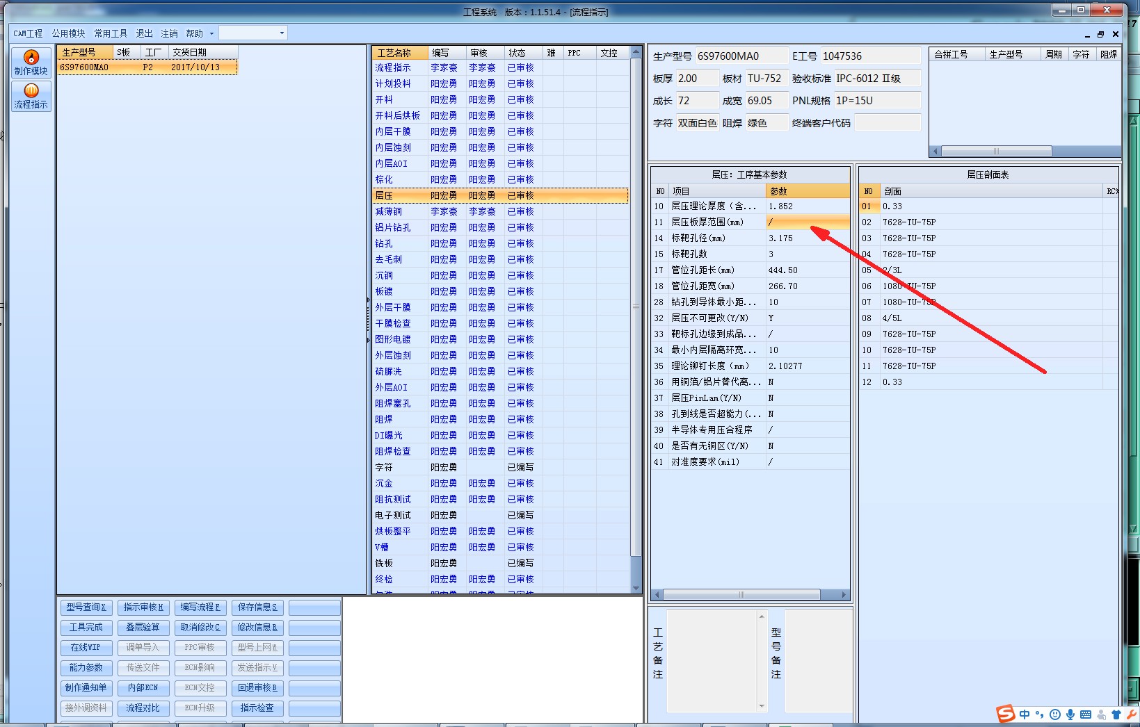Open the 流程指示 sidebar icon

pyautogui.click(x=31, y=96)
